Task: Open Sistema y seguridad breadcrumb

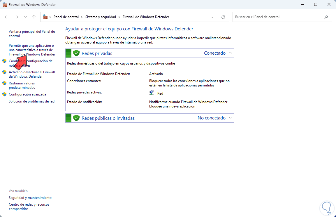Action: 101,17
